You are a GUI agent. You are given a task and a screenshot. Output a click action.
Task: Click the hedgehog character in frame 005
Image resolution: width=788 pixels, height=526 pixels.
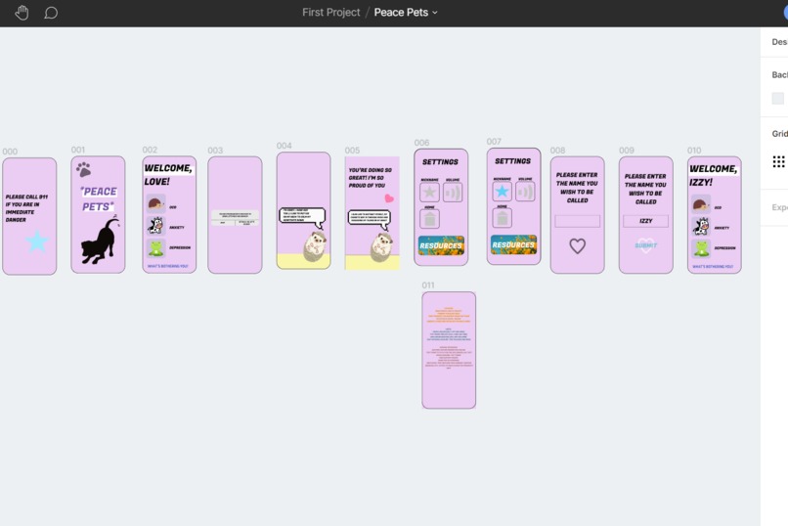pos(382,247)
